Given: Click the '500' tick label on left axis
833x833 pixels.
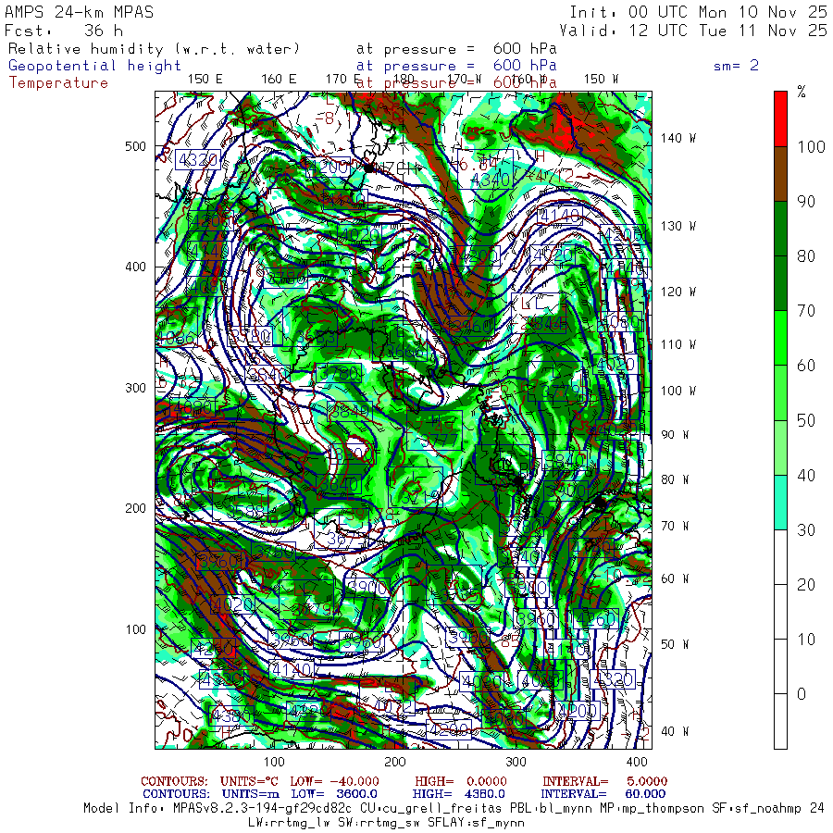Looking at the screenshot, I should point(135,146).
